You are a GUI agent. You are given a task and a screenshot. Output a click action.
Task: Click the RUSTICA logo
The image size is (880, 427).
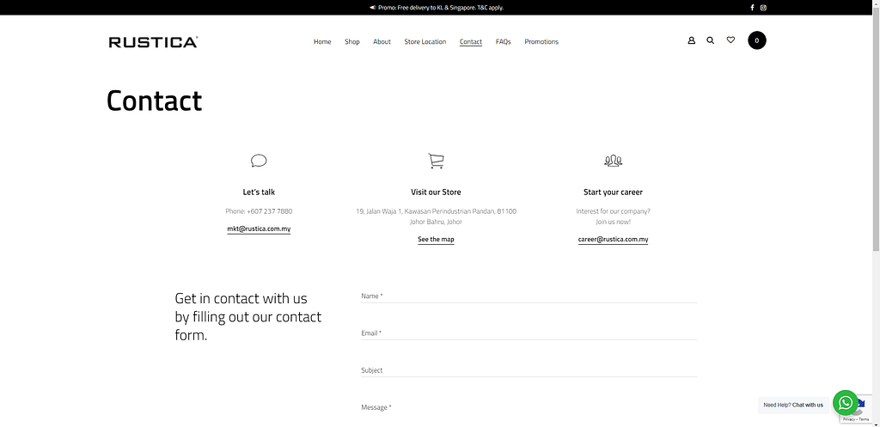tap(153, 41)
